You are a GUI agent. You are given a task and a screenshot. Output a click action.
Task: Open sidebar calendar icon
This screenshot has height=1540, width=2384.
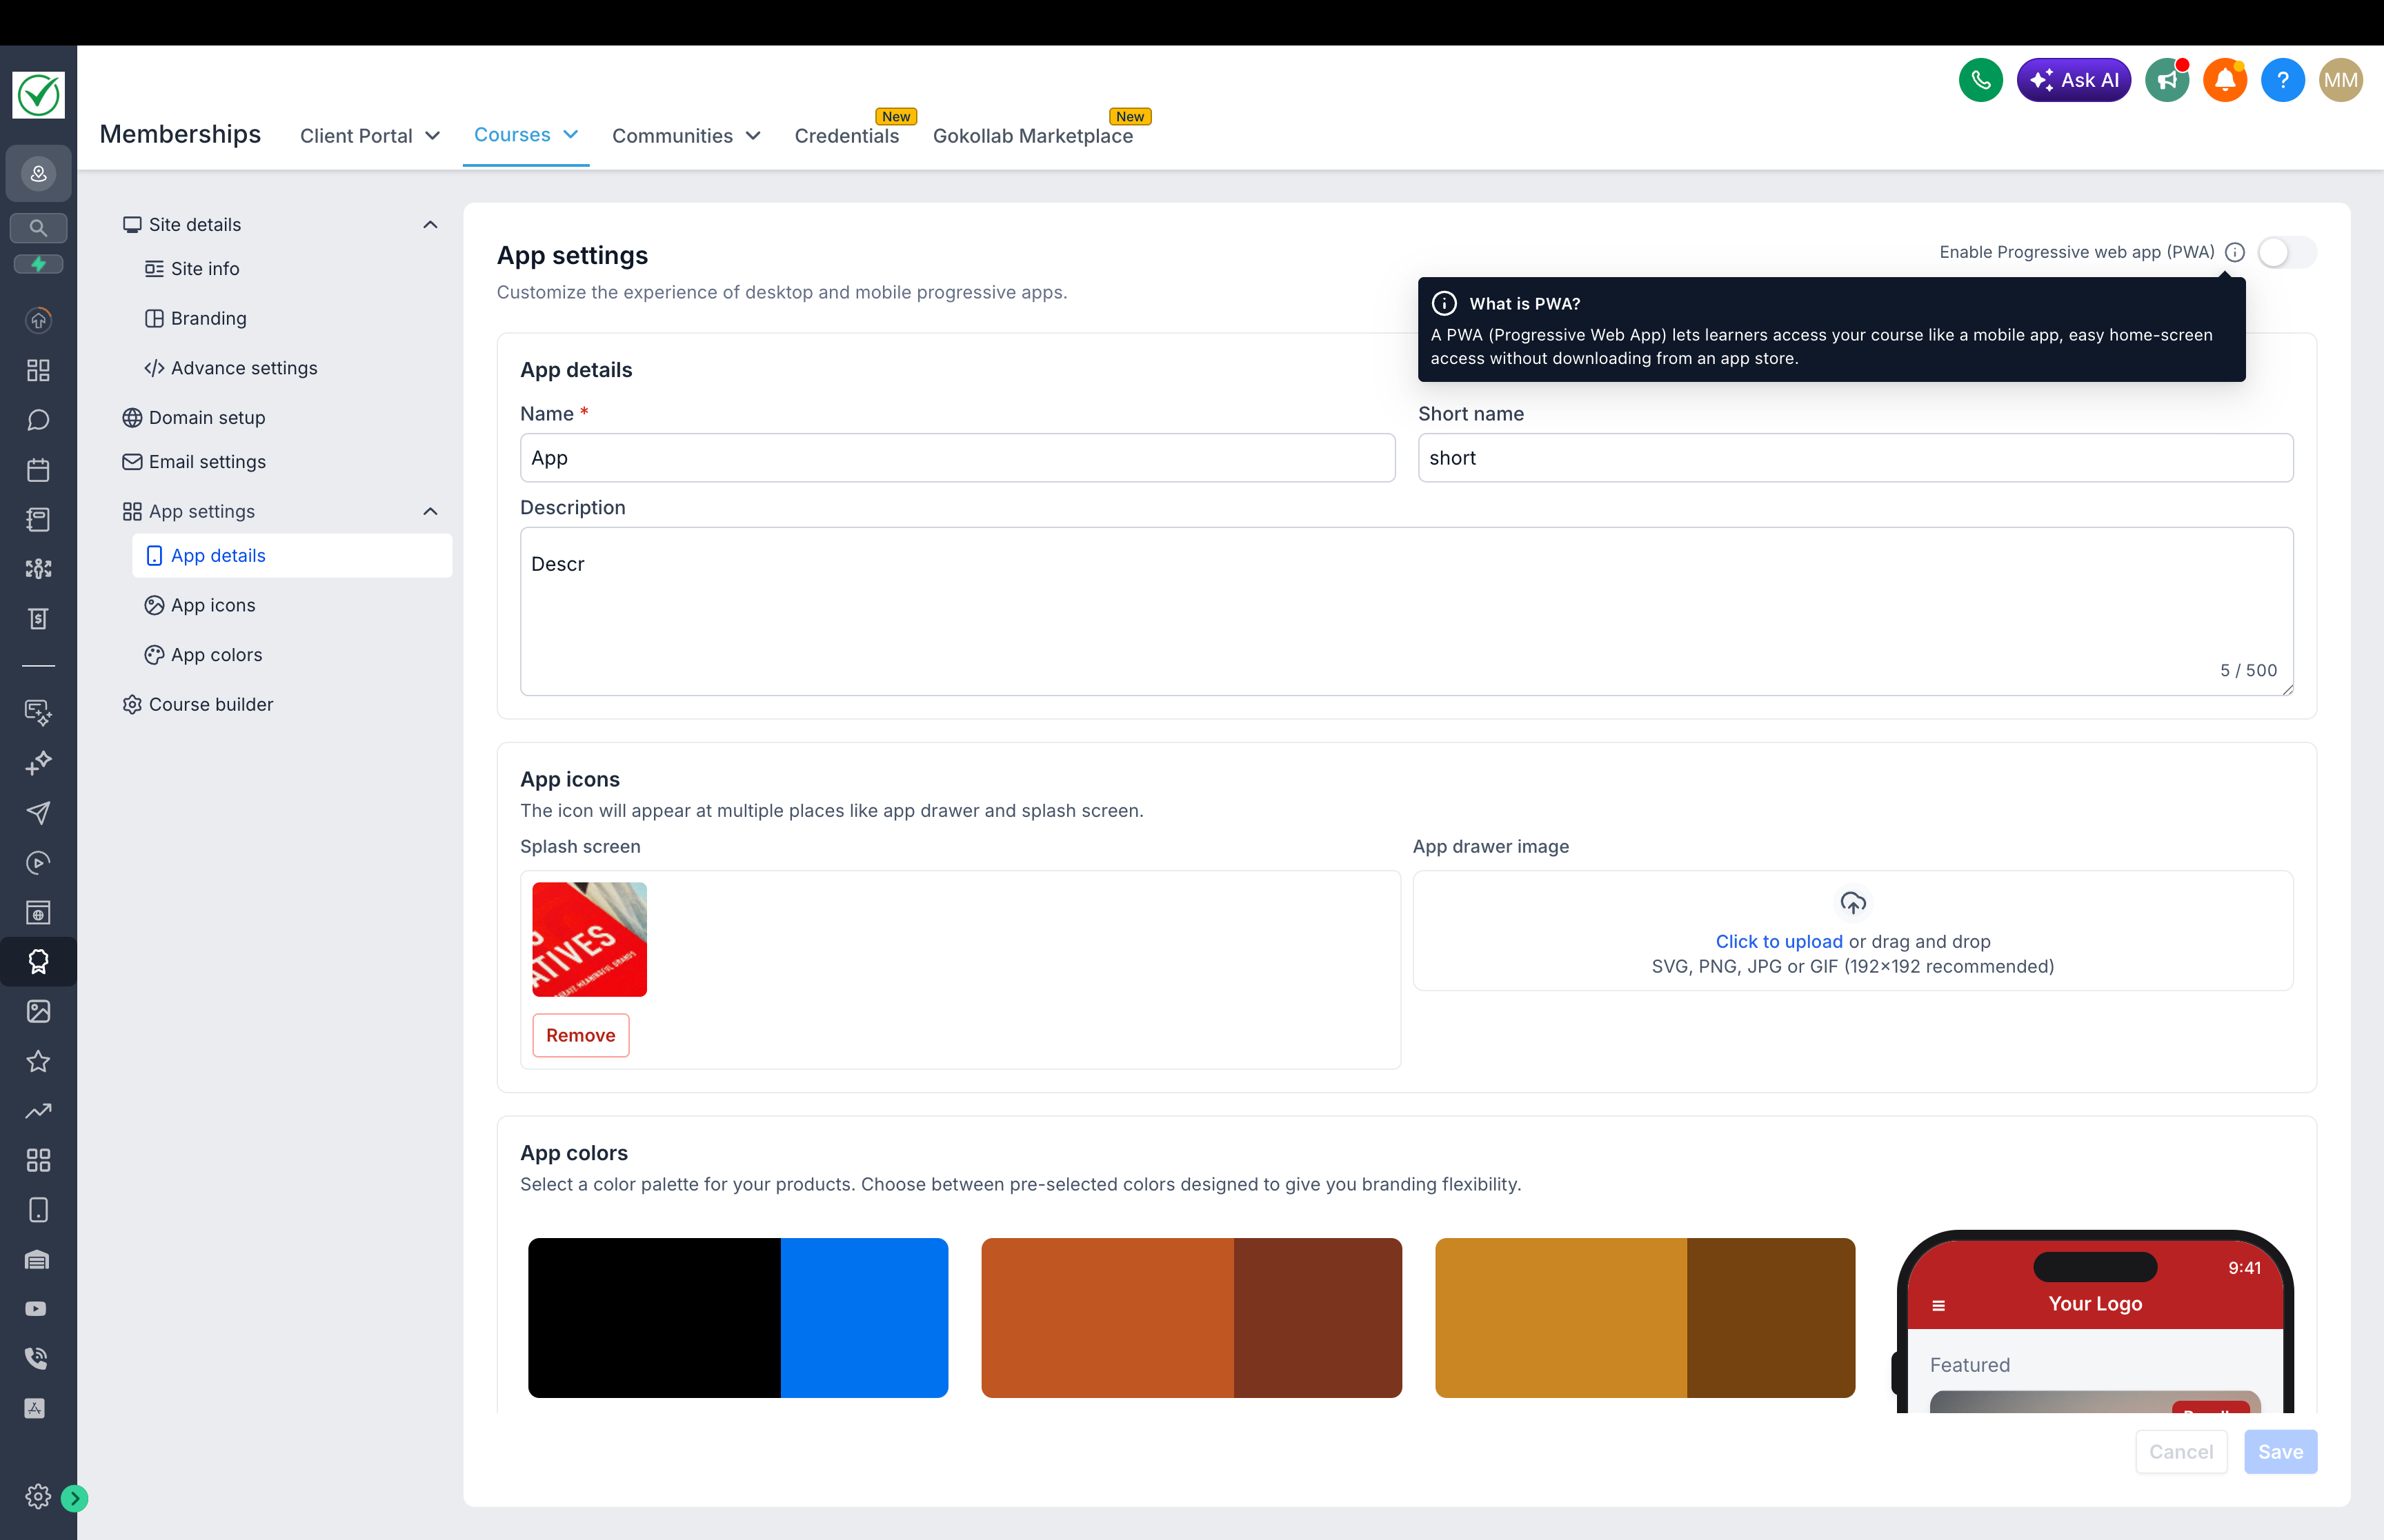point(38,469)
